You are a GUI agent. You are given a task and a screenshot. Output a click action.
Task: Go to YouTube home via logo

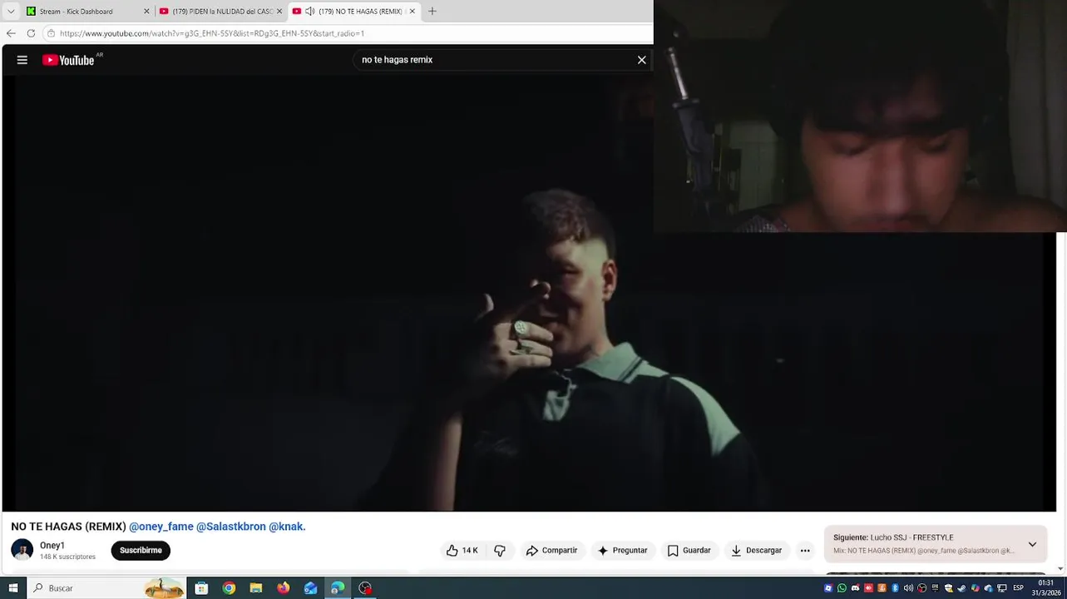click(68, 60)
